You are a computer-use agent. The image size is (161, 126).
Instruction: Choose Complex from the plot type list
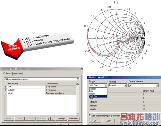coord(98,94)
